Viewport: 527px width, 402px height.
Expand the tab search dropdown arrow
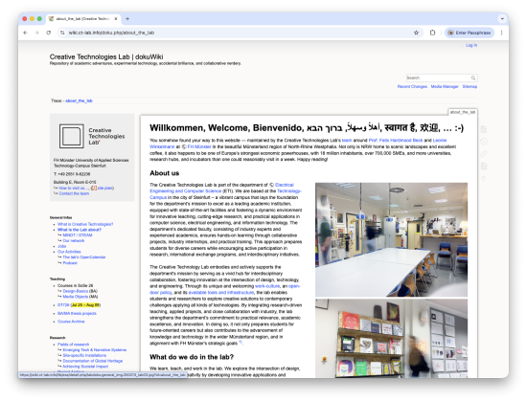click(x=502, y=19)
